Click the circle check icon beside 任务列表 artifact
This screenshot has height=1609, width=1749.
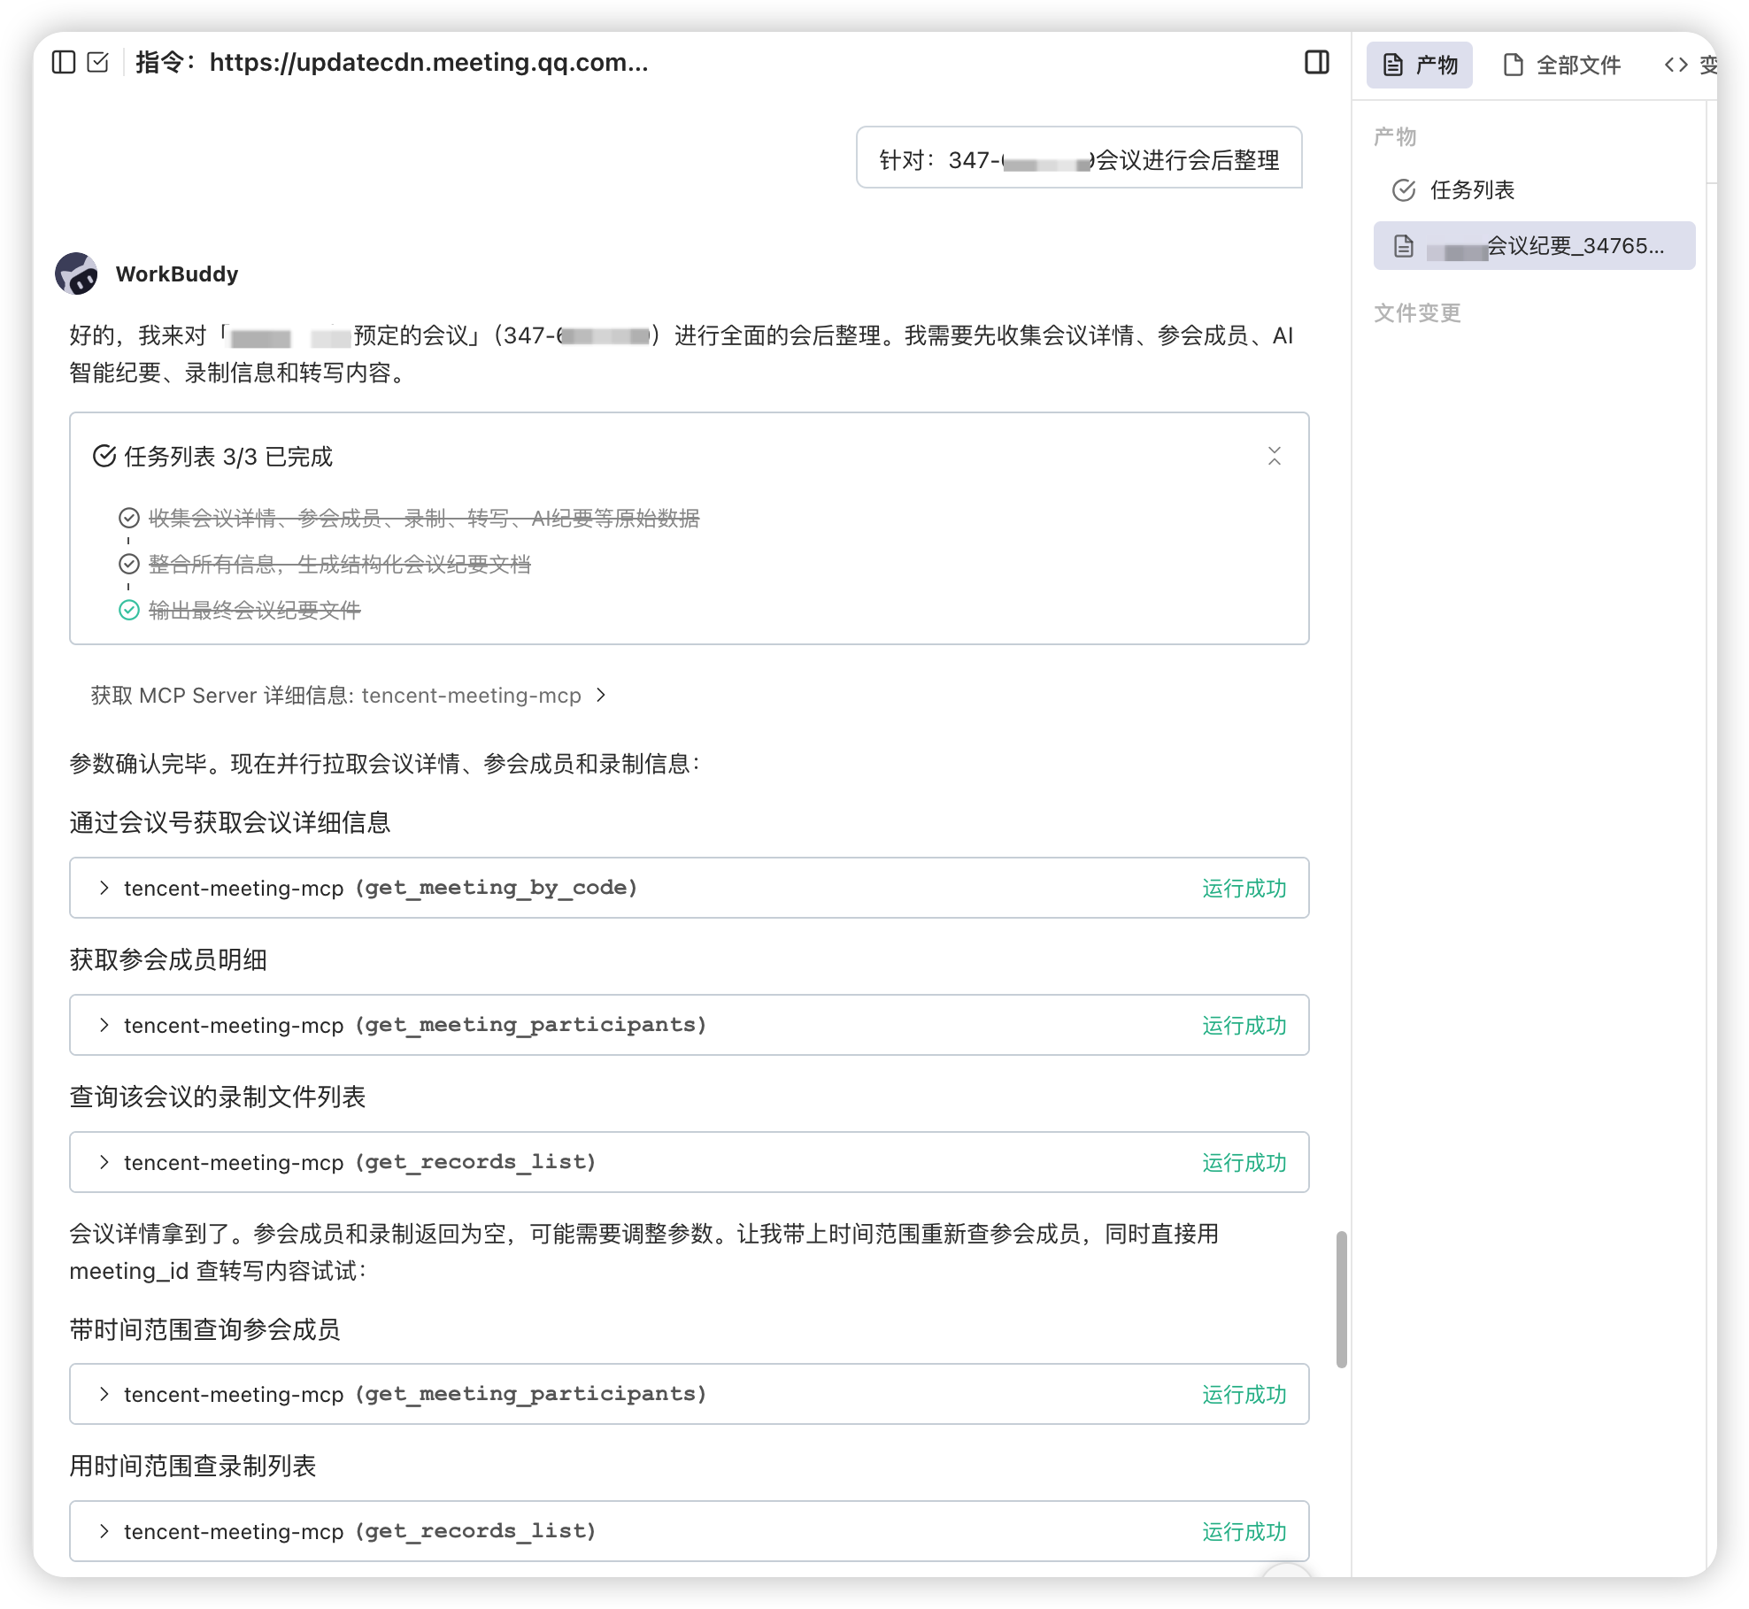[1402, 189]
